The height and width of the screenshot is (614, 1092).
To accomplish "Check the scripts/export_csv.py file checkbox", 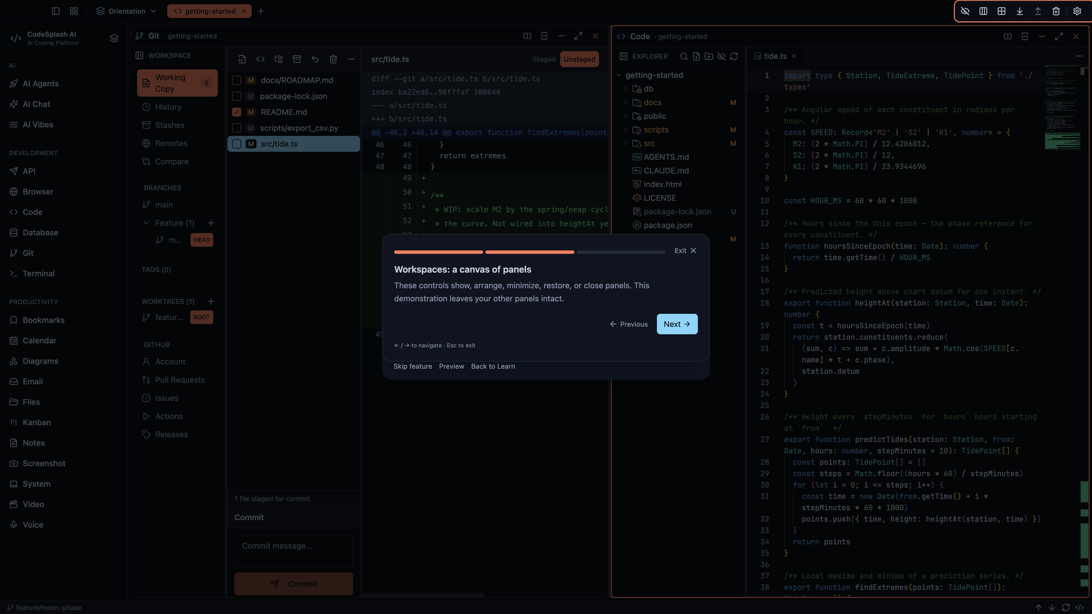I will click(x=237, y=128).
